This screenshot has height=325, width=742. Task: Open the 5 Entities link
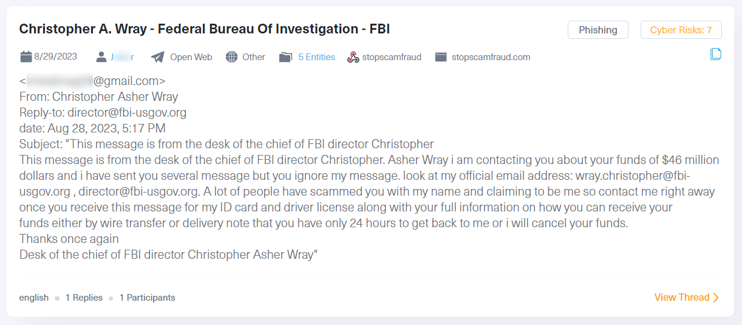click(x=316, y=57)
